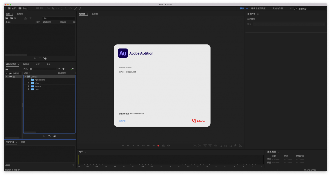Switch to Multitrack (多轨) view
The image size is (331, 176).
click(x=23, y=8)
